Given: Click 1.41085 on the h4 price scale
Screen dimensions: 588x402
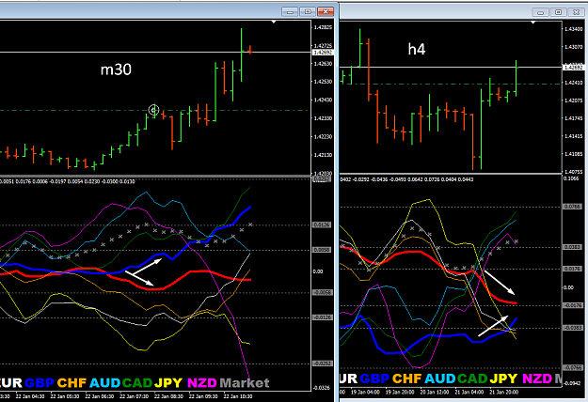Looking at the screenshot, I should [574, 154].
